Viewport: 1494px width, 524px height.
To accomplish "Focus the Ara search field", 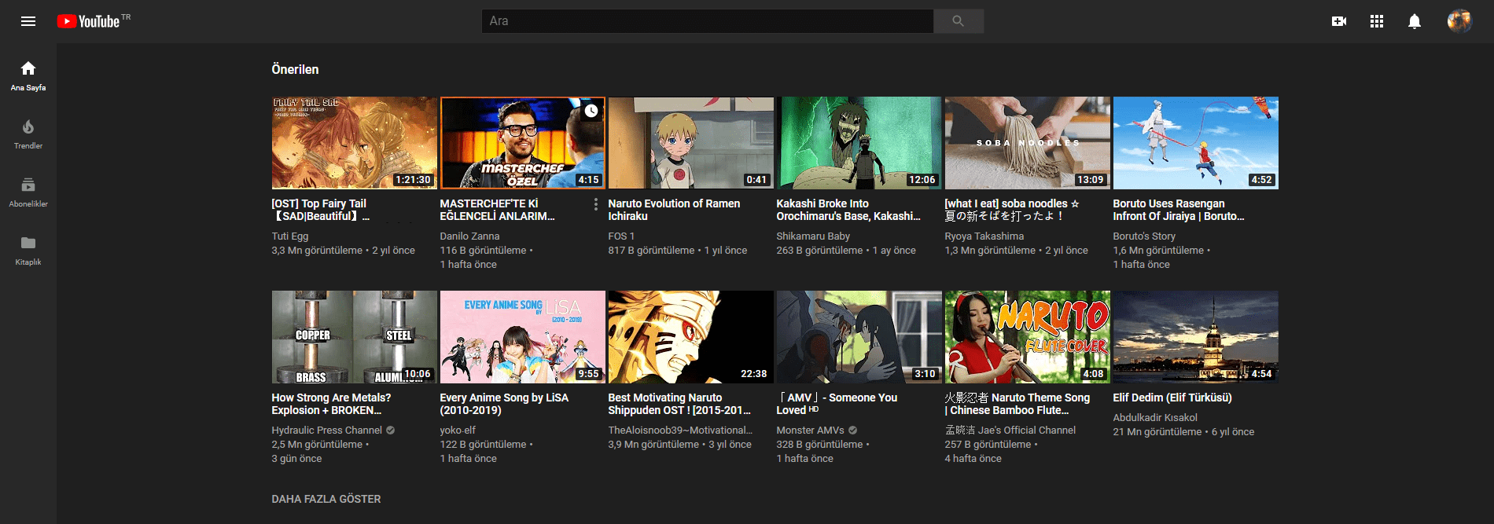I will click(707, 21).
